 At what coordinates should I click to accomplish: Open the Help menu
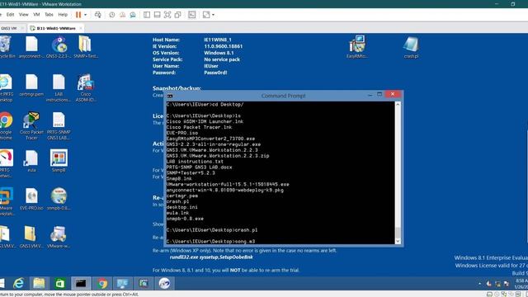[x=63, y=15]
